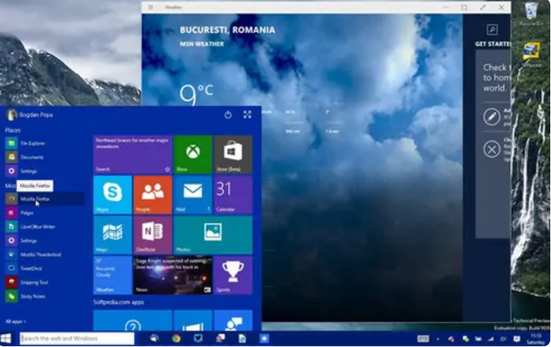Focus the Search the web and Windows box
This screenshot has width=551, height=347.
point(77,339)
